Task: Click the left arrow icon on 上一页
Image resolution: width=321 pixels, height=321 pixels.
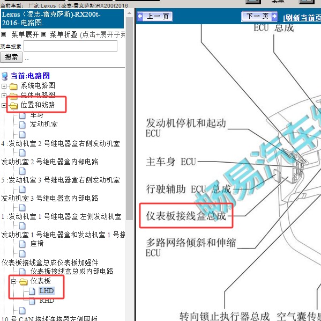Action: (x=140, y=17)
